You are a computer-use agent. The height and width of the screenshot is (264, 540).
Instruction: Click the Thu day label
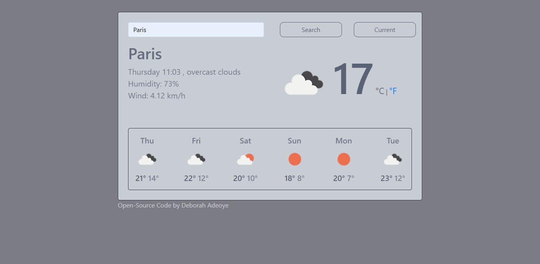click(147, 141)
